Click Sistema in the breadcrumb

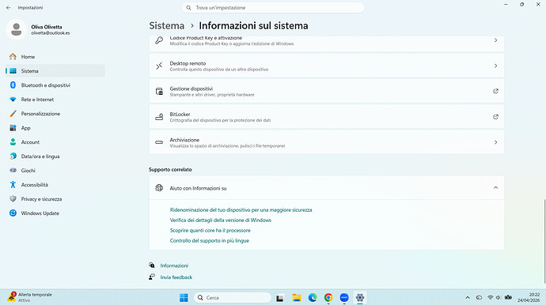(167, 26)
